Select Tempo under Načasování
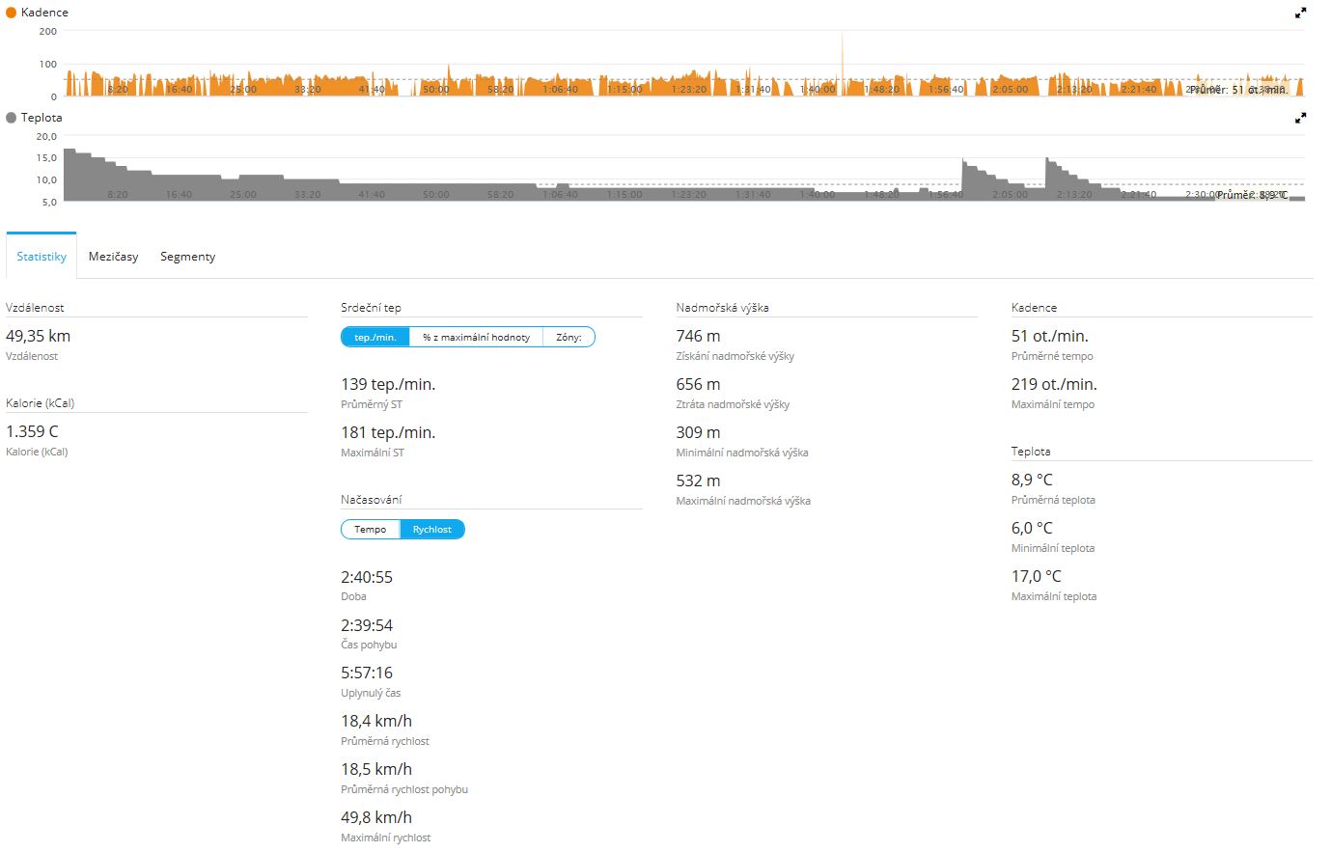The image size is (1331, 852). click(x=370, y=530)
